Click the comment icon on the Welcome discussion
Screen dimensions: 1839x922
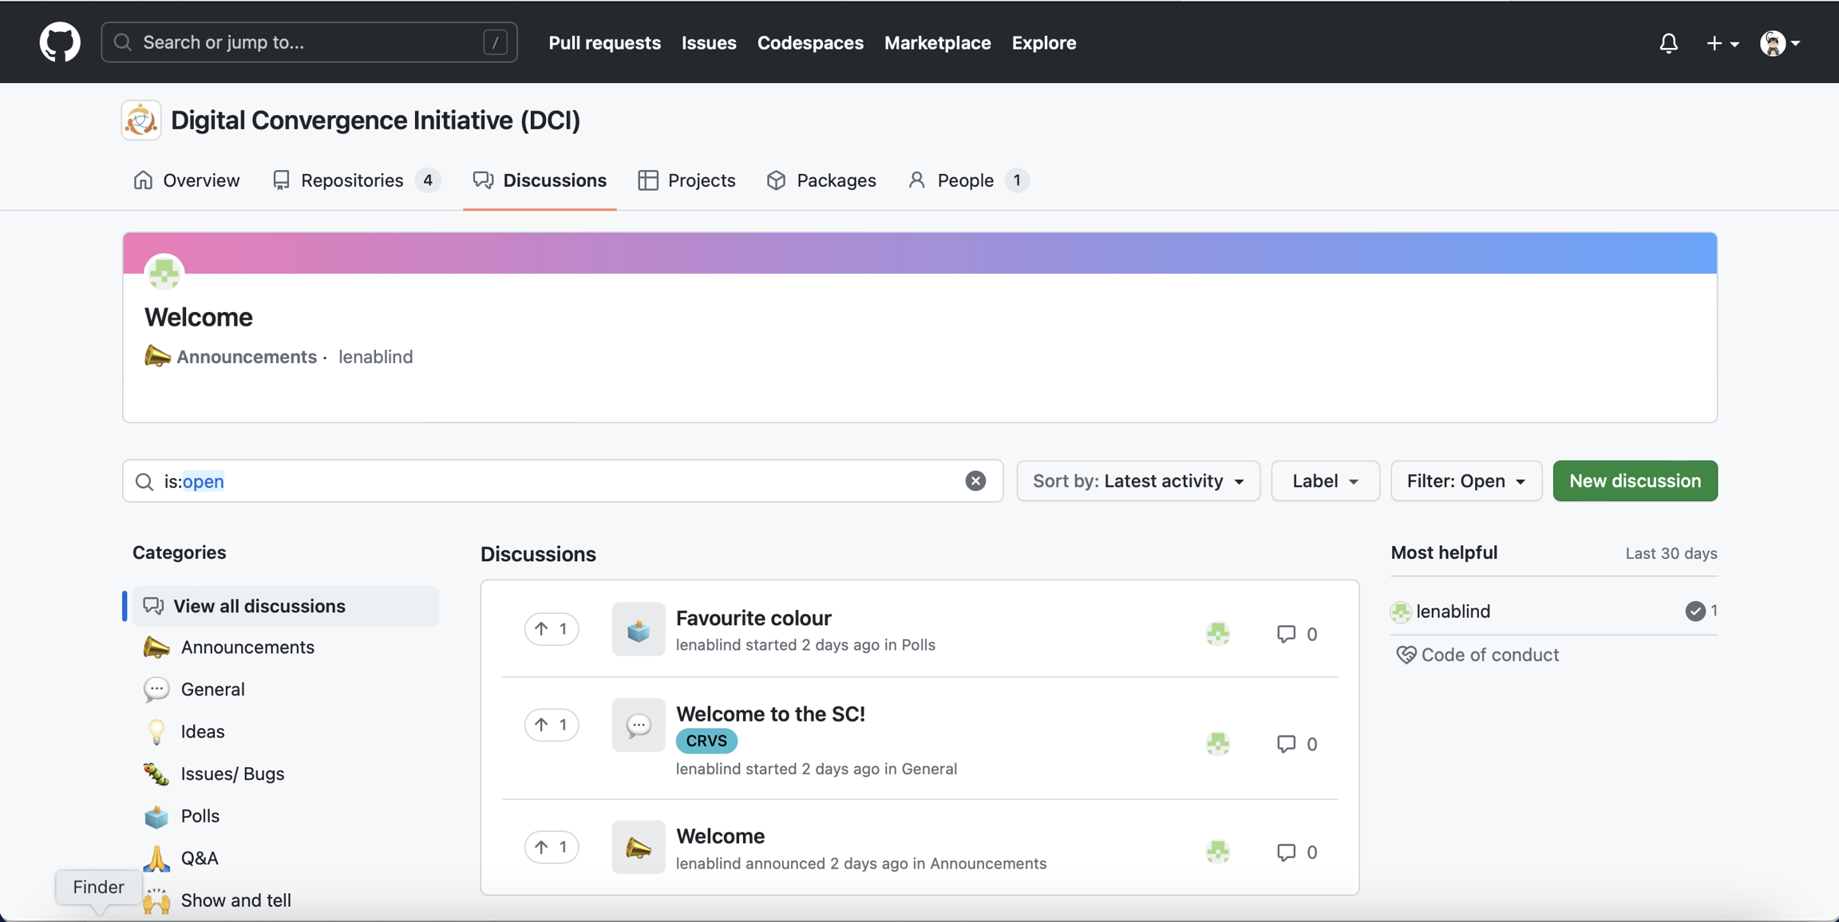click(x=1286, y=852)
